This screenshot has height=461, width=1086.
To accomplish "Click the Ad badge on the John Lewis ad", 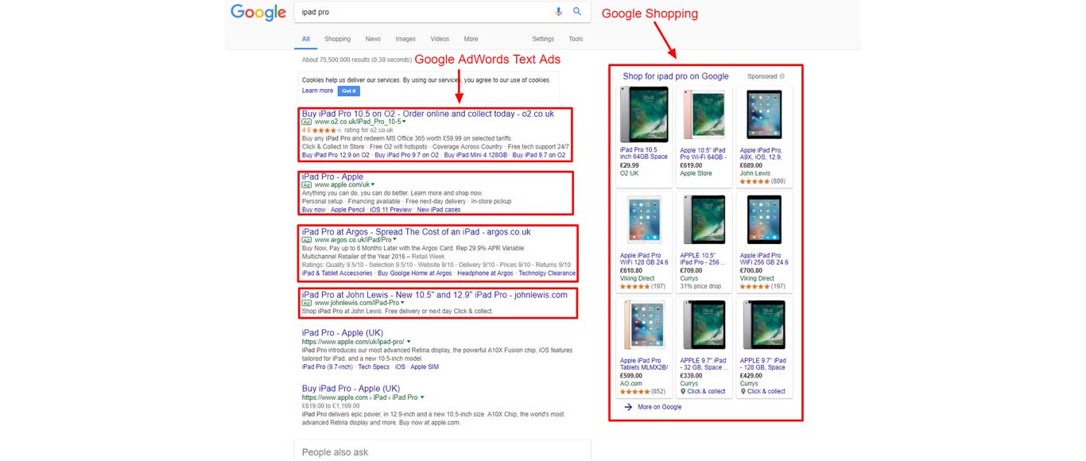I will [306, 303].
